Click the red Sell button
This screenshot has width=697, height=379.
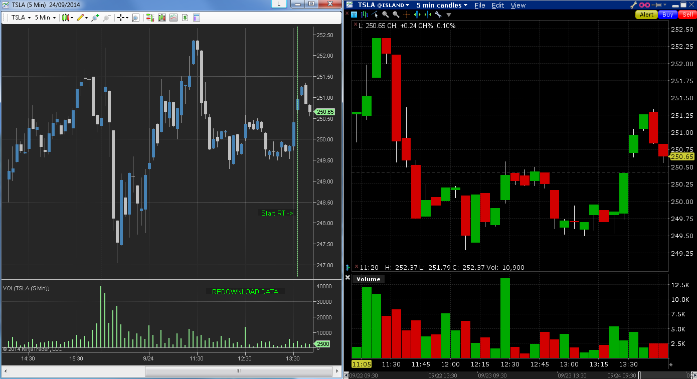(x=687, y=15)
